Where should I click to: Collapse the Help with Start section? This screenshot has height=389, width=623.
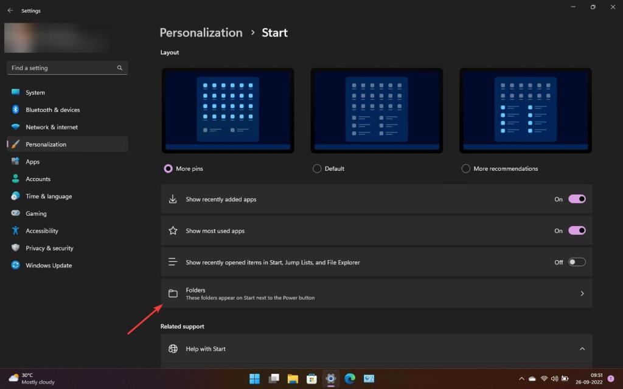[582, 349]
